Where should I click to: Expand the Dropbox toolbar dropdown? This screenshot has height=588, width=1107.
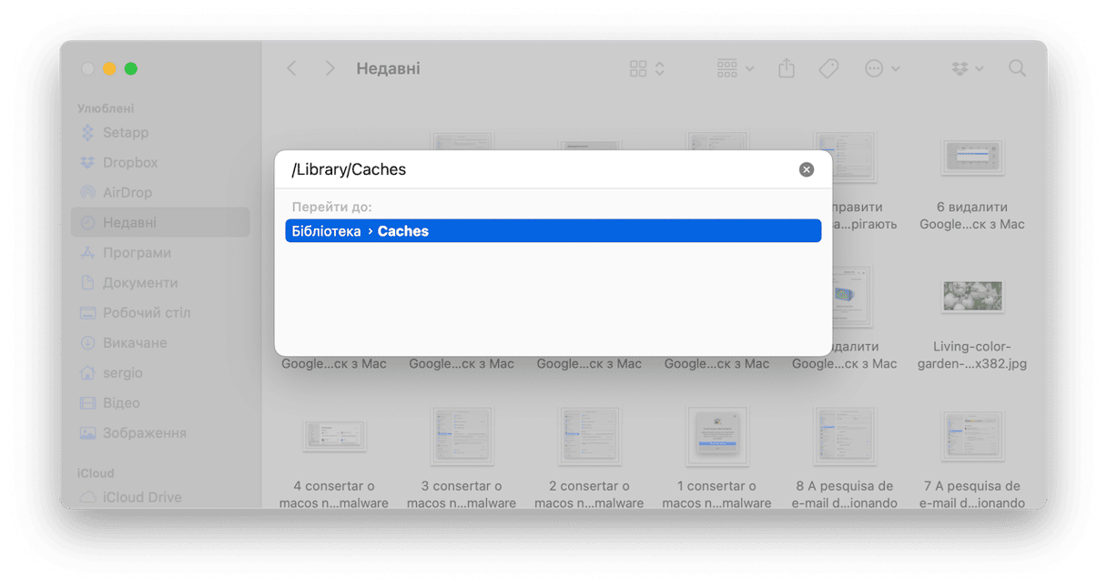click(967, 68)
